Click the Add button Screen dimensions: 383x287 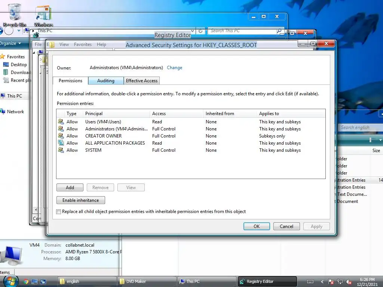coord(70,188)
